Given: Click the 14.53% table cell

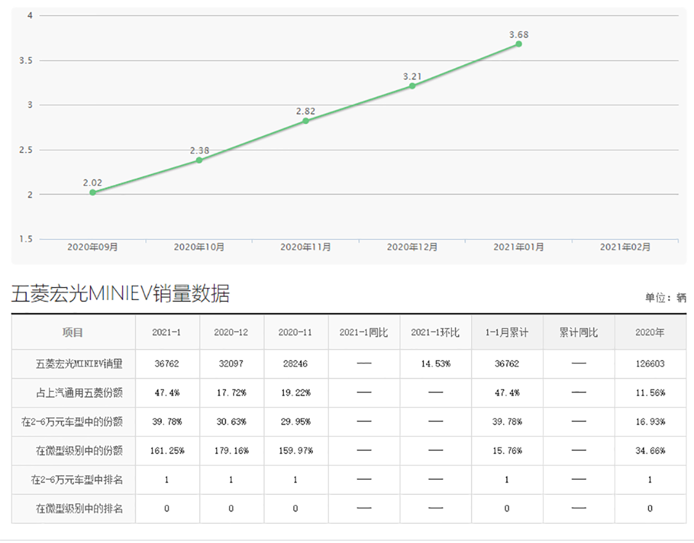Looking at the screenshot, I should click(435, 364).
